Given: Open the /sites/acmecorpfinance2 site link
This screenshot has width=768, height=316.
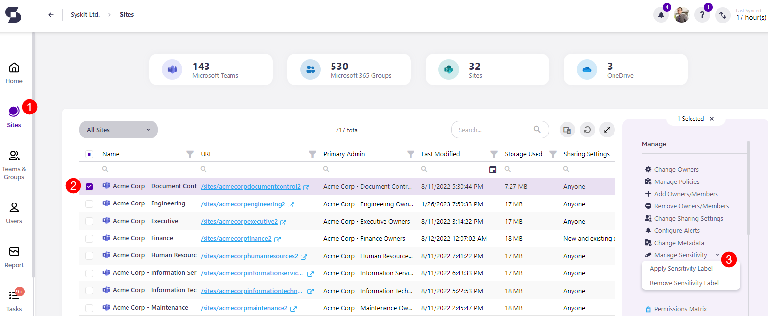Looking at the screenshot, I should click(237, 238).
